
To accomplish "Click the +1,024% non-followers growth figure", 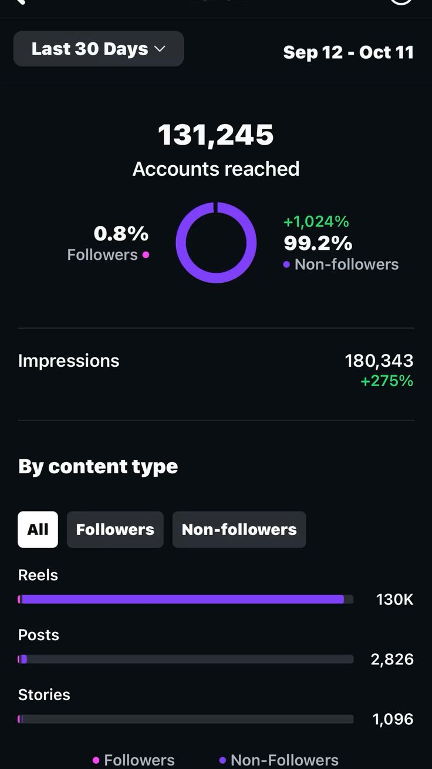I will pyautogui.click(x=316, y=222).
